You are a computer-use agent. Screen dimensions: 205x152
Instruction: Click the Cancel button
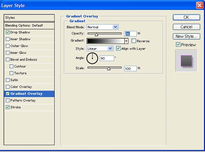click(186, 27)
